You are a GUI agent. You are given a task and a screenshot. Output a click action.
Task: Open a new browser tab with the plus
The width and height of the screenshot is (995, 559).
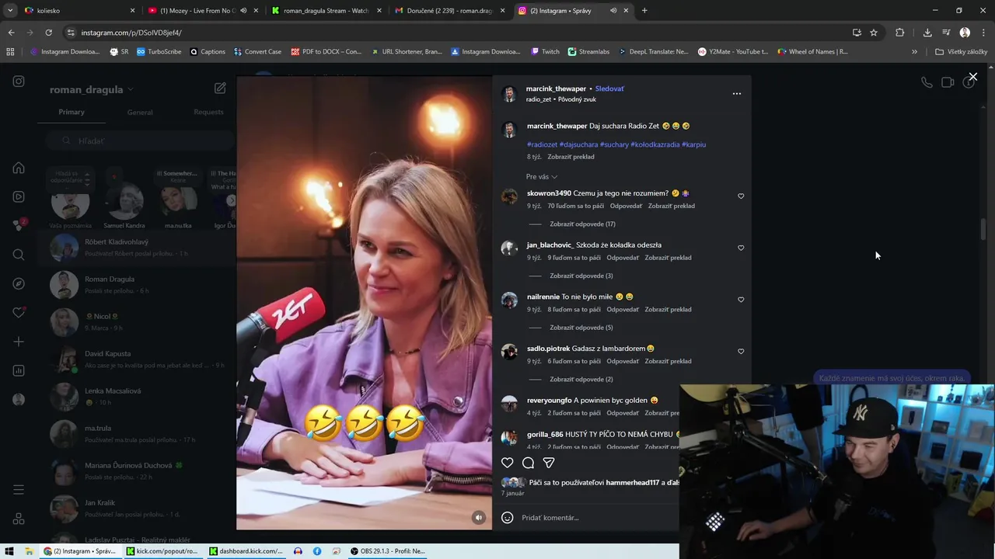[644, 11]
